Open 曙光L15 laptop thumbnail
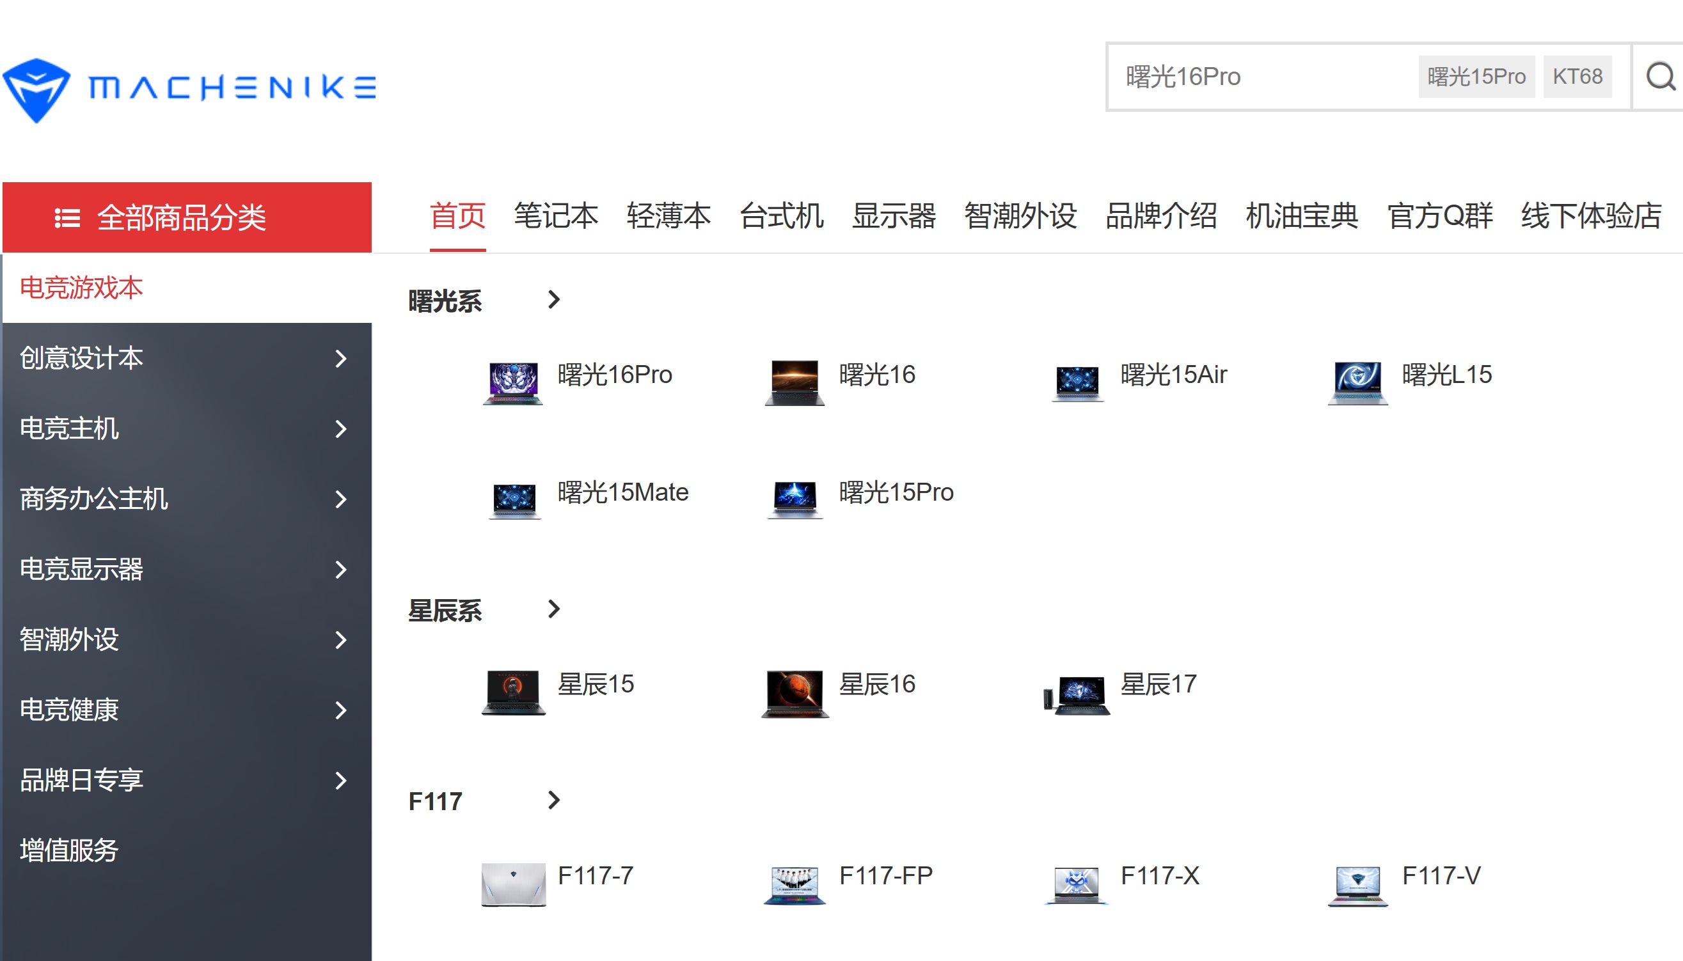Screen dimensions: 1683x961 tap(1357, 383)
